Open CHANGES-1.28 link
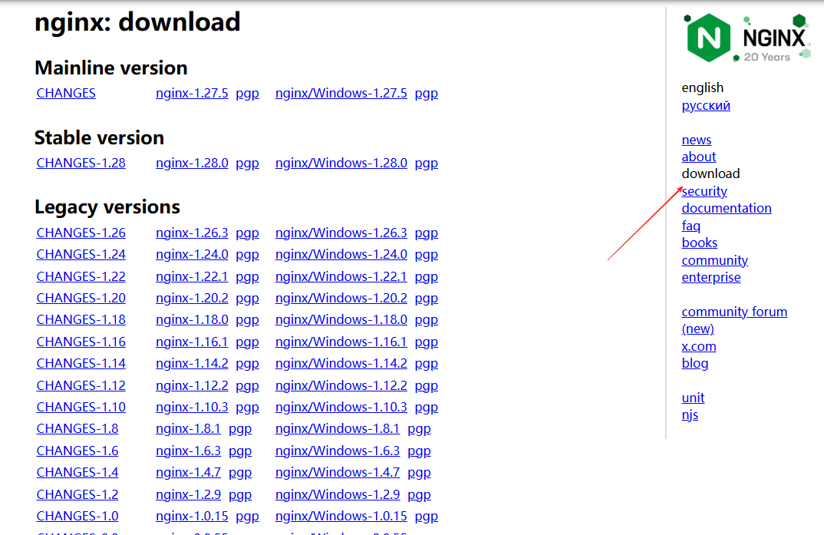The height and width of the screenshot is (535, 824). coord(81,163)
